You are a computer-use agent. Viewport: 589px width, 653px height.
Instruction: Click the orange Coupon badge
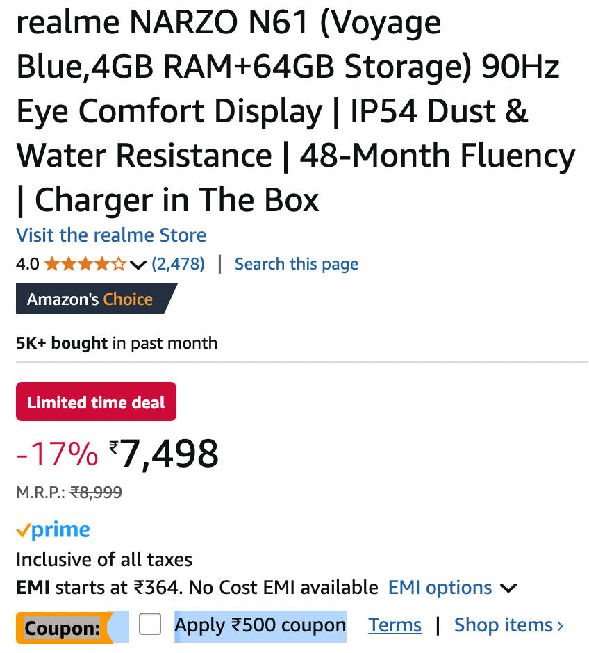[63, 628]
